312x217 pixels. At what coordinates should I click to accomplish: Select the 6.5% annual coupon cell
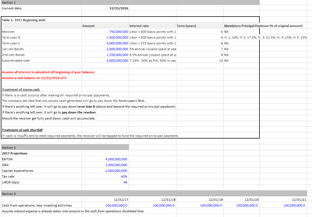tap(153, 55)
